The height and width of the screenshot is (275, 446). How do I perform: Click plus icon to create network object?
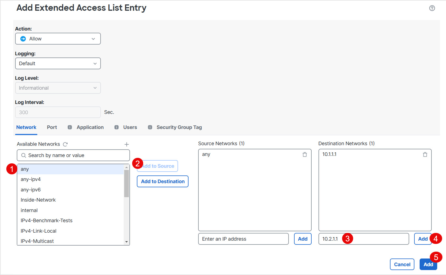pos(127,144)
